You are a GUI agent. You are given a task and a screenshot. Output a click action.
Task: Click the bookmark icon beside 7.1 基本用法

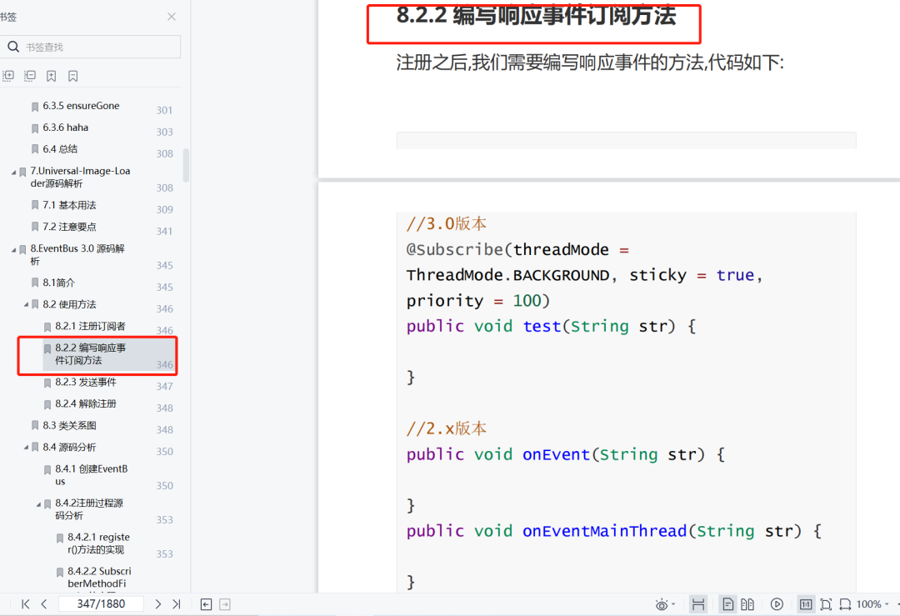tap(35, 205)
